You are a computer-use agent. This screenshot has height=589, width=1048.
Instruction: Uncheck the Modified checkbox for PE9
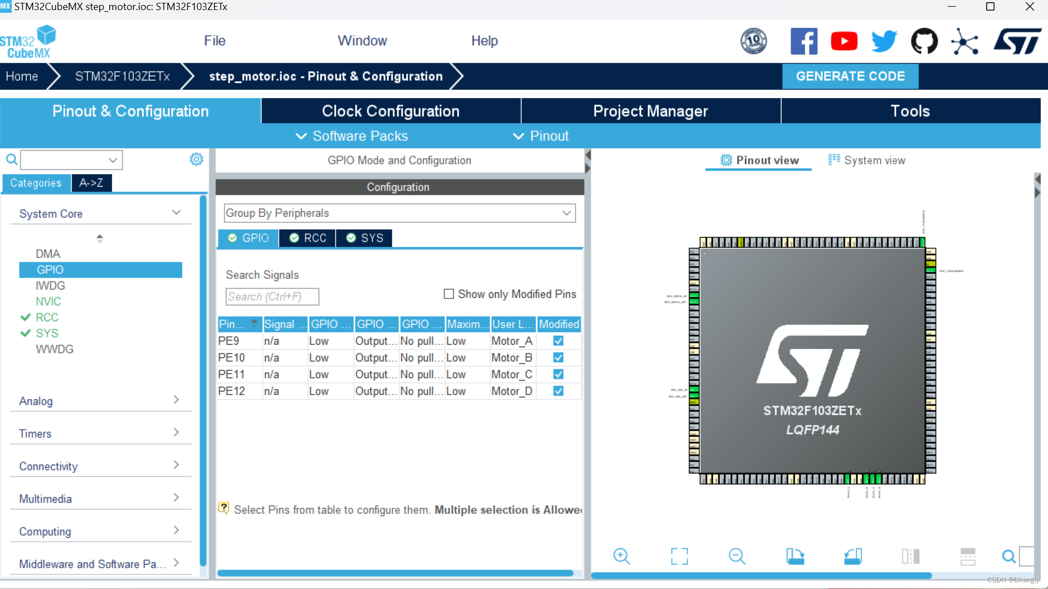tap(559, 340)
